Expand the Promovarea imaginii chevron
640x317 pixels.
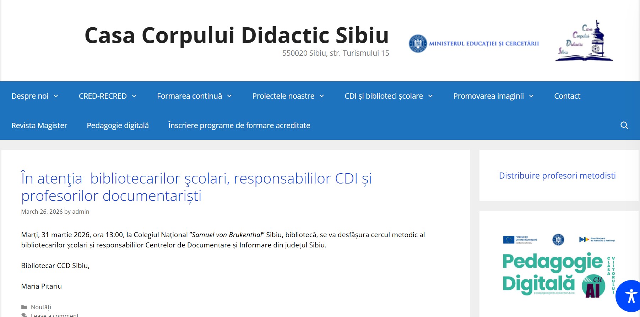(531, 96)
